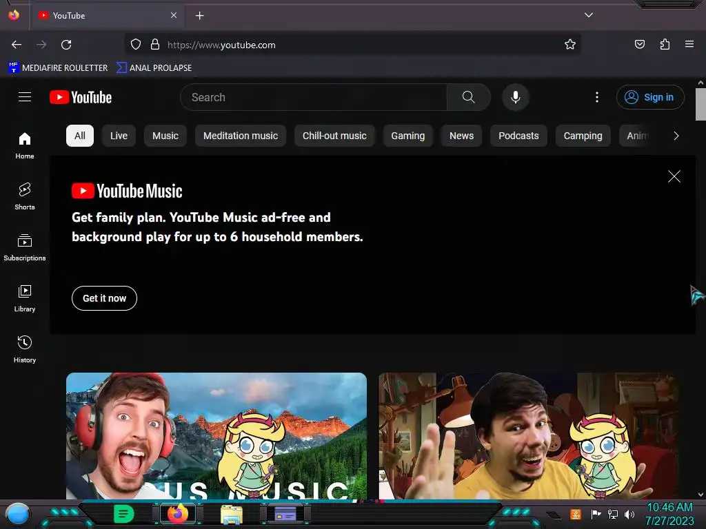The image size is (706, 529).
Task: Click the taskbar clock 10:46 AM
Action: [x=669, y=508]
